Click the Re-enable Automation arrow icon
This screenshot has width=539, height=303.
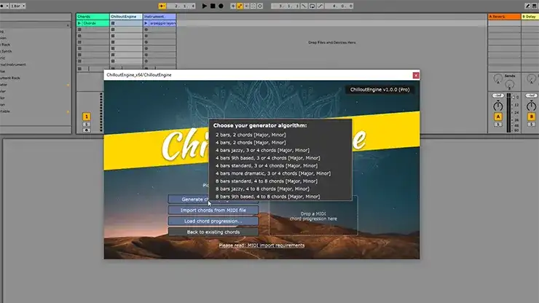point(246,6)
